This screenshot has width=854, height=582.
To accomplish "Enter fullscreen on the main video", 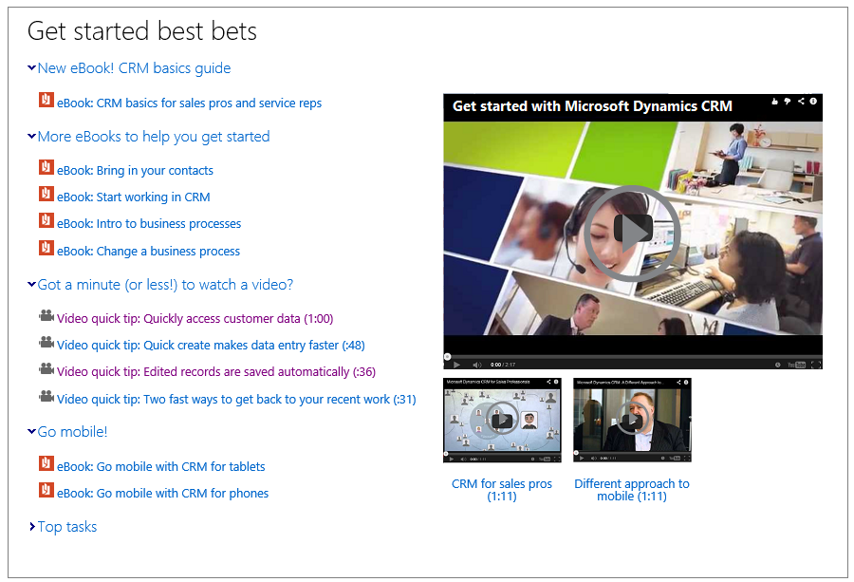I will pyautogui.click(x=817, y=365).
